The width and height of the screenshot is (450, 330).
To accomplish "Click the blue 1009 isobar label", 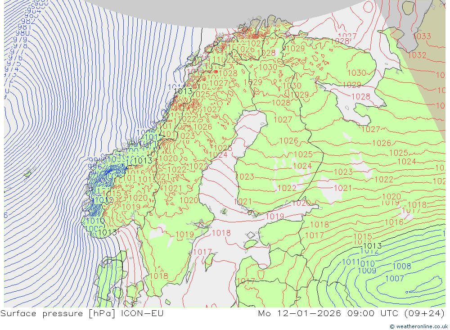I will 367,270.
